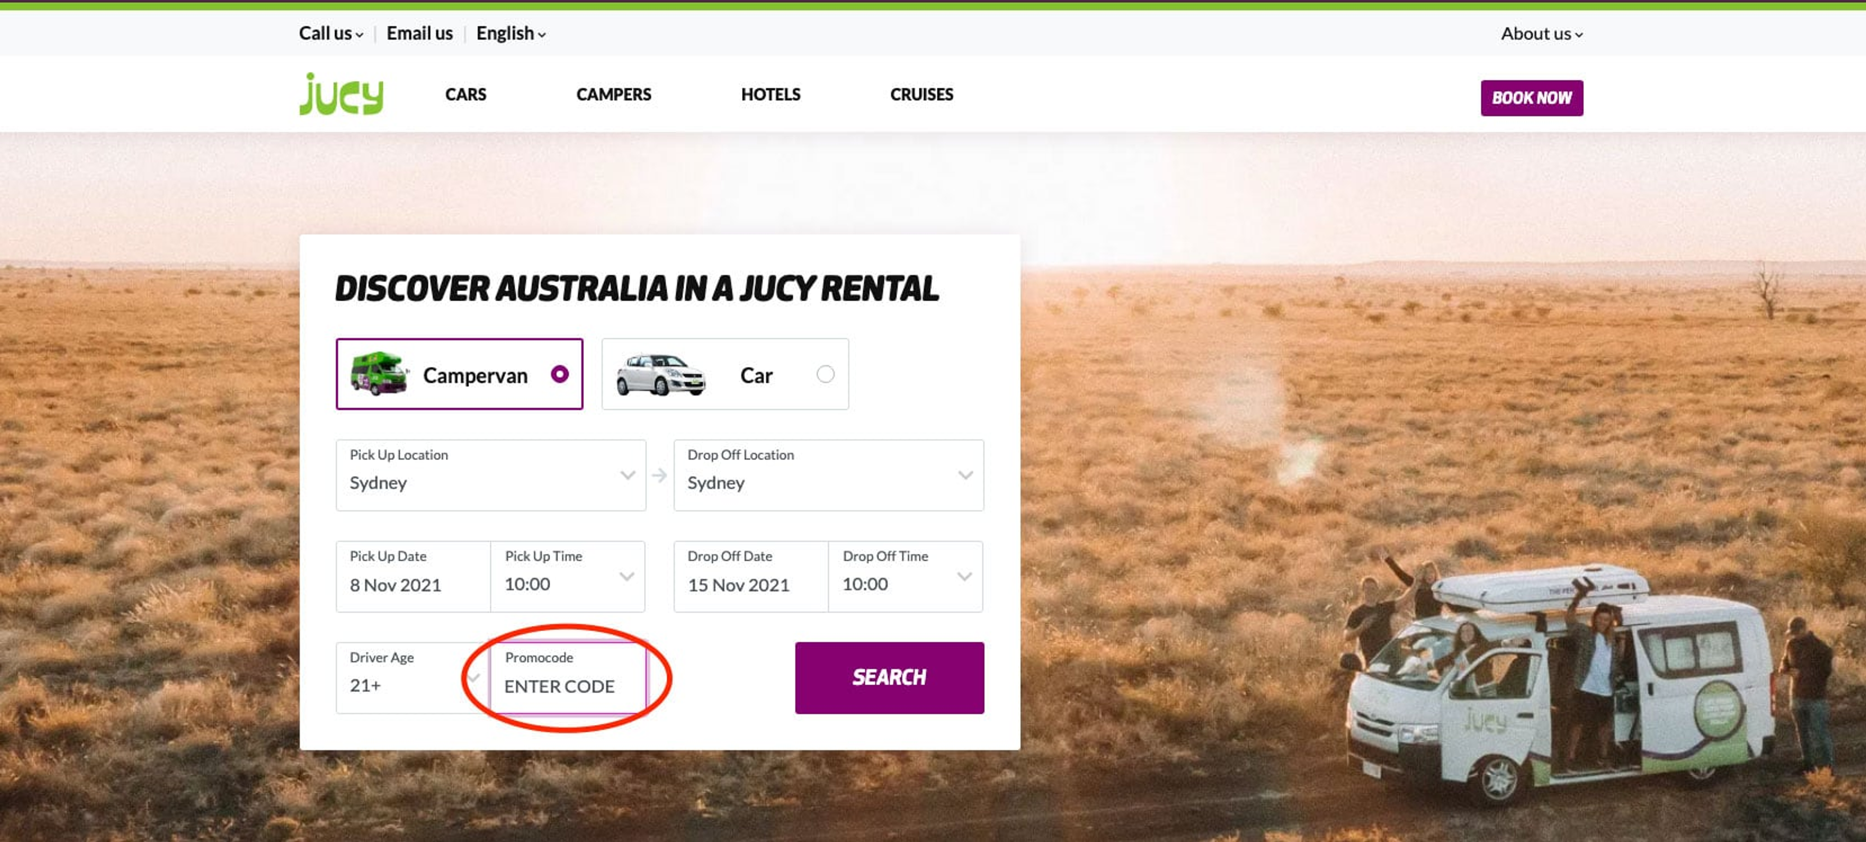Open the CRUISES menu item
Screen dimensions: 1866x842
click(921, 95)
